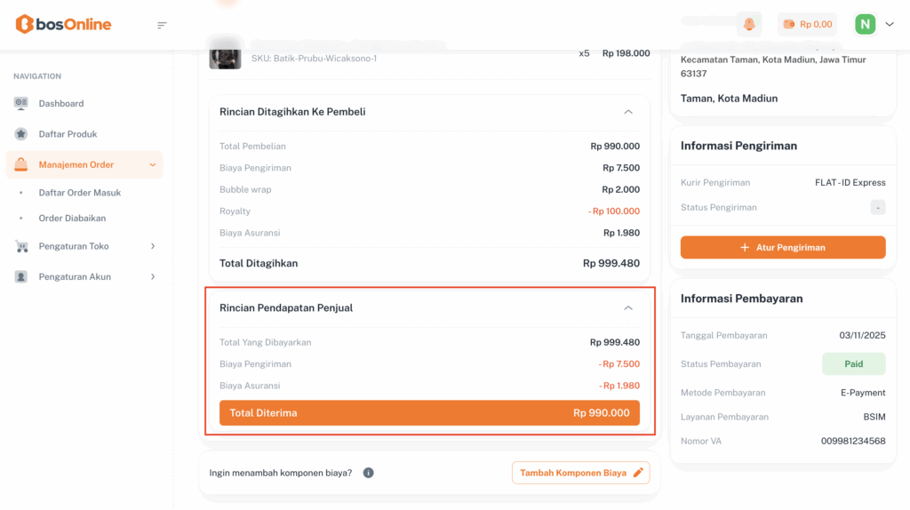The image size is (910, 510).
Task: Toggle the sidebar hamburger menu icon
Action: pyautogui.click(x=162, y=25)
